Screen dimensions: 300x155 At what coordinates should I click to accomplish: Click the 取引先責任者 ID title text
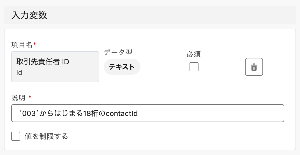click(43, 62)
